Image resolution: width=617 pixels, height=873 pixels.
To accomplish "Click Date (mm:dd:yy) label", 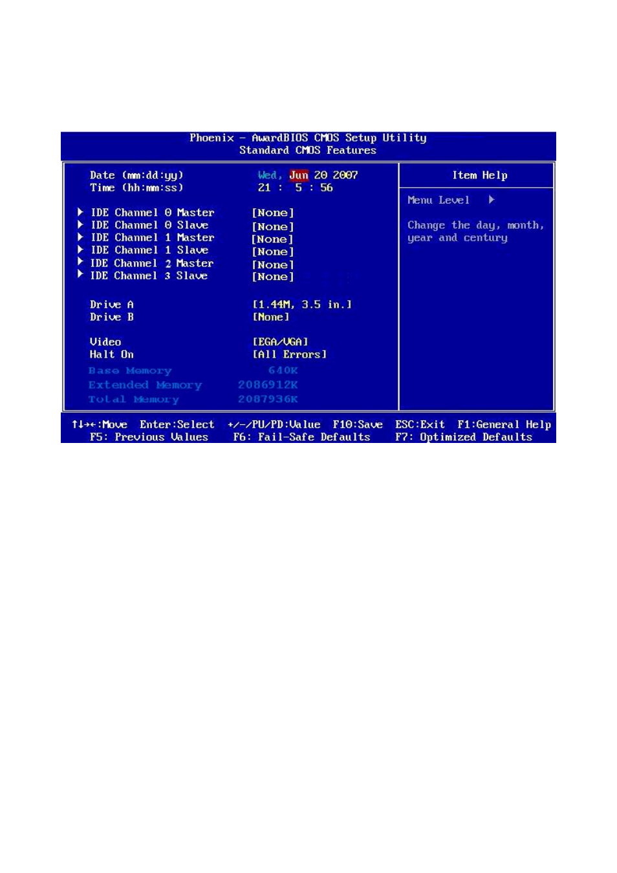I will pyautogui.click(x=136, y=175).
